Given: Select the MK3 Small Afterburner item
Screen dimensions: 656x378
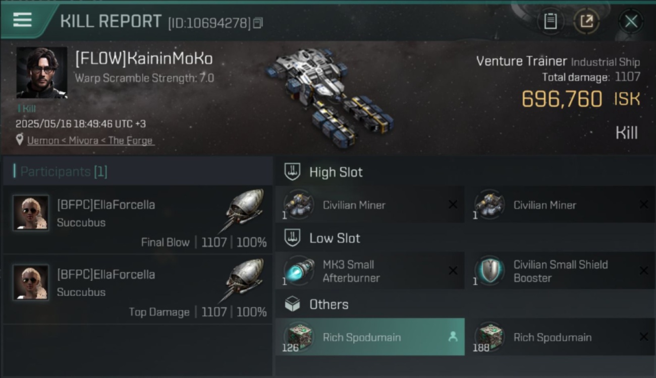Looking at the screenshot, I should [370, 271].
